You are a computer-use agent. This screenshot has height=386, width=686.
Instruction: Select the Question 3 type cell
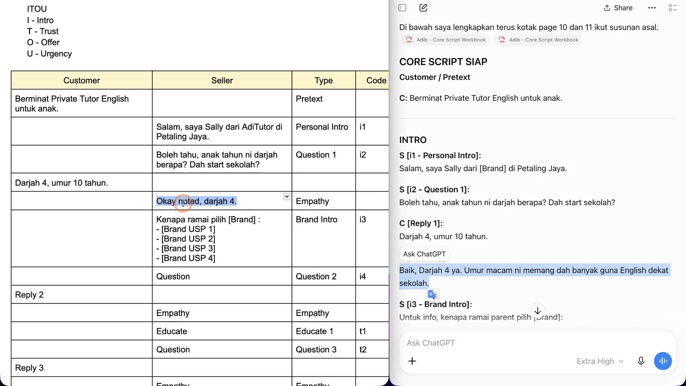click(x=324, y=350)
